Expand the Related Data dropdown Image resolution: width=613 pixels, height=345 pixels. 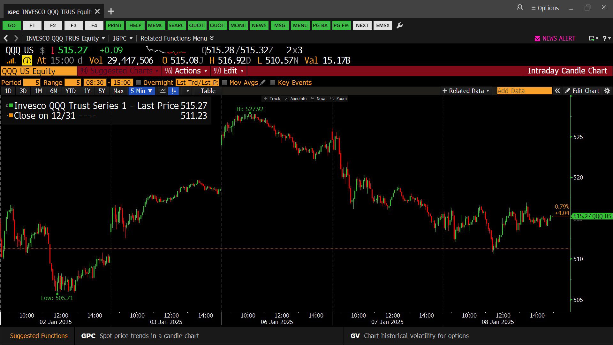click(x=465, y=91)
